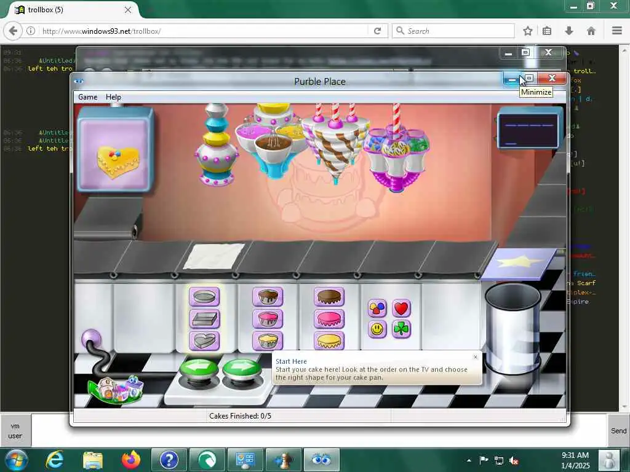Pick the chocolate icing topping
630x472 pixels.
click(x=329, y=297)
